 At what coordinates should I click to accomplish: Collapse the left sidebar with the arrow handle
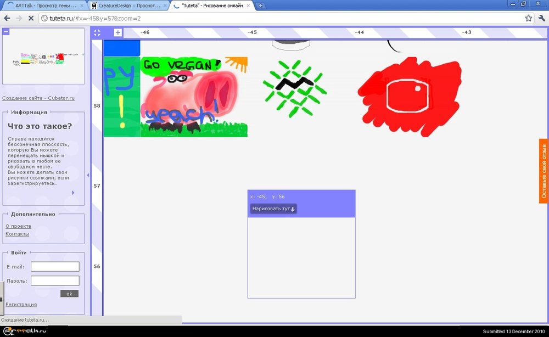point(88,175)
